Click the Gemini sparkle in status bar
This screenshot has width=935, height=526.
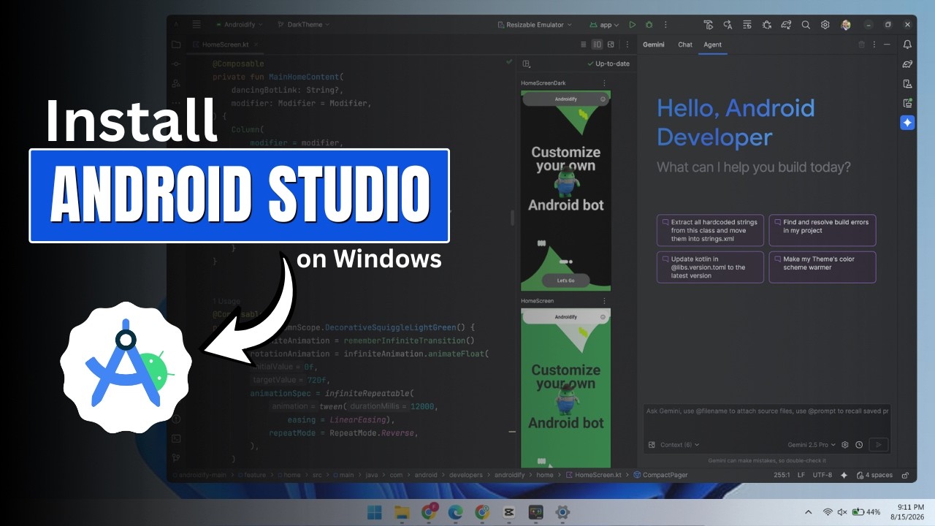tap(844, 475)
